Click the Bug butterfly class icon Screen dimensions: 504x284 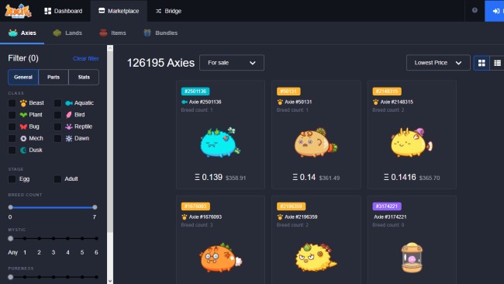coord(23,126)
